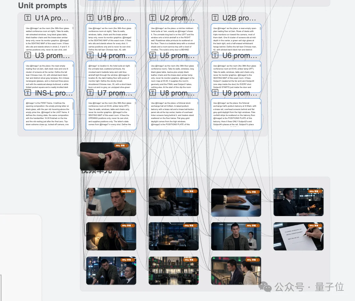Click the scrollbar of the INS-L prompt box
Viewport: 355px width, 301px height.
(73, 106)
